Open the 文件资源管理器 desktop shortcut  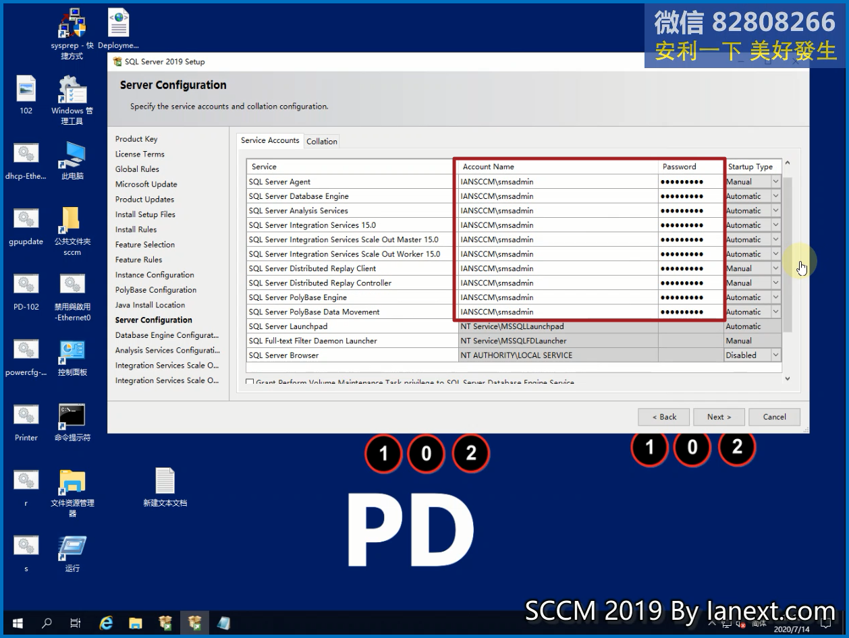click(x=72, y=493)
